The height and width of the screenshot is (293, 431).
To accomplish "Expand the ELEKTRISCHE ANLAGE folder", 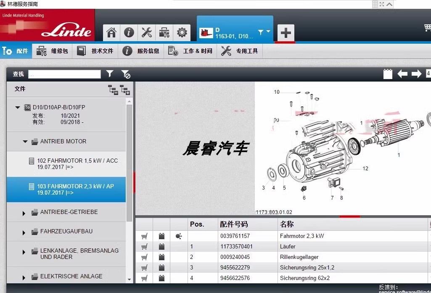I will point(24,277).
